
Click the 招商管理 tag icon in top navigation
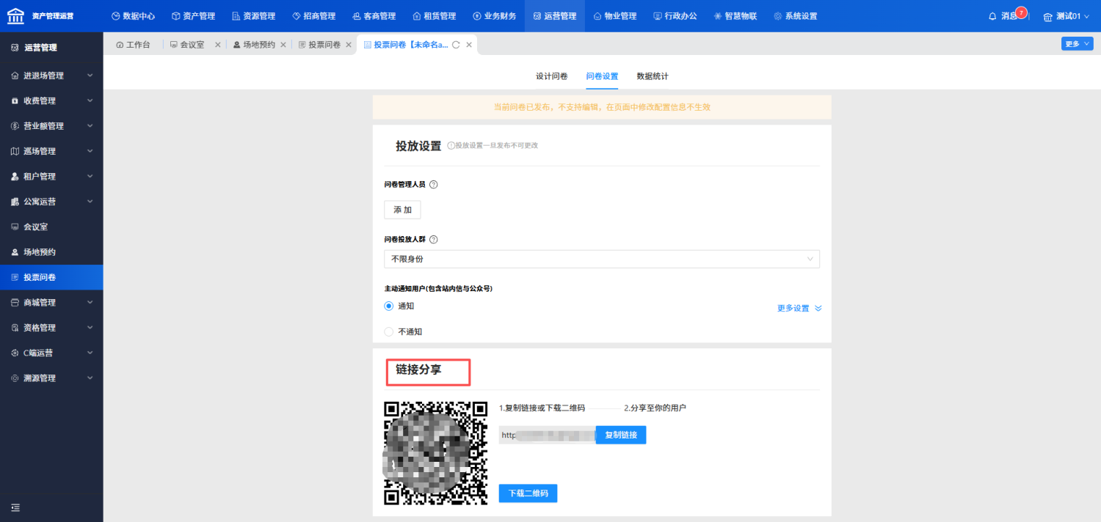(x=296, y=16)
